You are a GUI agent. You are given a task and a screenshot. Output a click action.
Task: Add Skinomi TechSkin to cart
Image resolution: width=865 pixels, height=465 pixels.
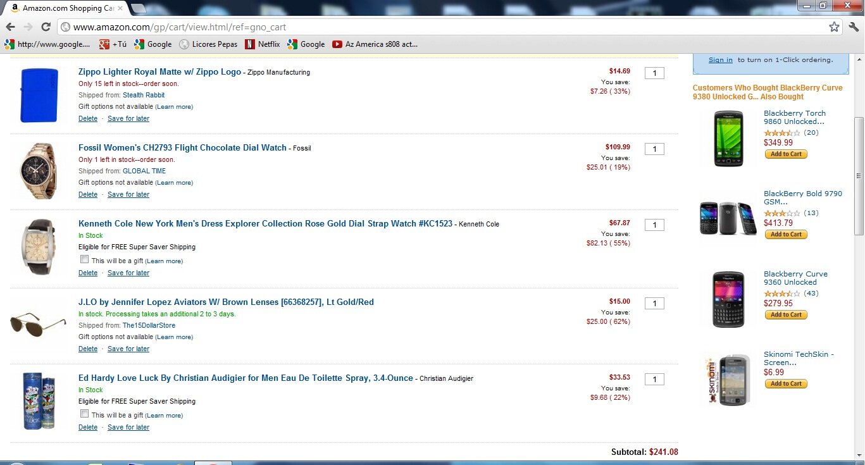pos(786,383)
